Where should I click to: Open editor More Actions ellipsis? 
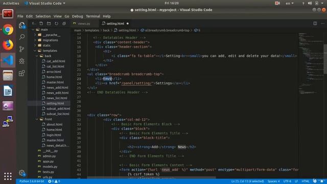point(322,24)
